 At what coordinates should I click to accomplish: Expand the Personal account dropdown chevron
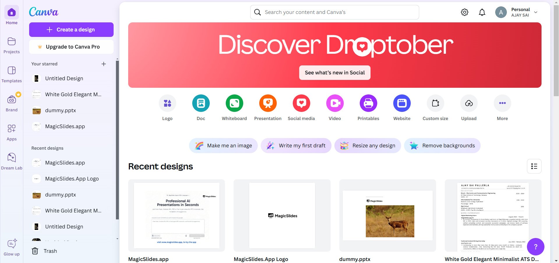536,12
